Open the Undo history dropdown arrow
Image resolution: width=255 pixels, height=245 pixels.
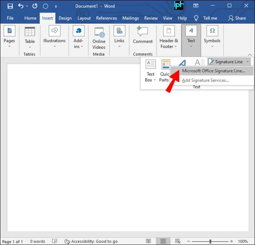point(27,6)
